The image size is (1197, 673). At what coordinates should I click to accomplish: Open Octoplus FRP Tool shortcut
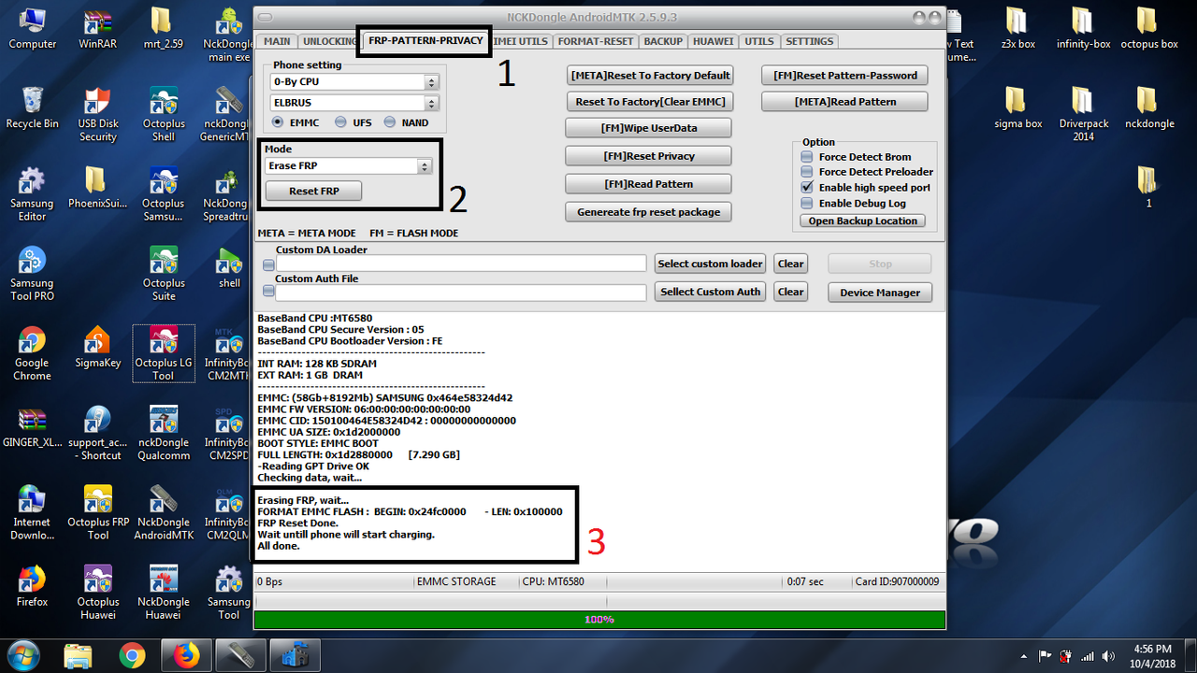pyautogui.click(x=97, y=513)
